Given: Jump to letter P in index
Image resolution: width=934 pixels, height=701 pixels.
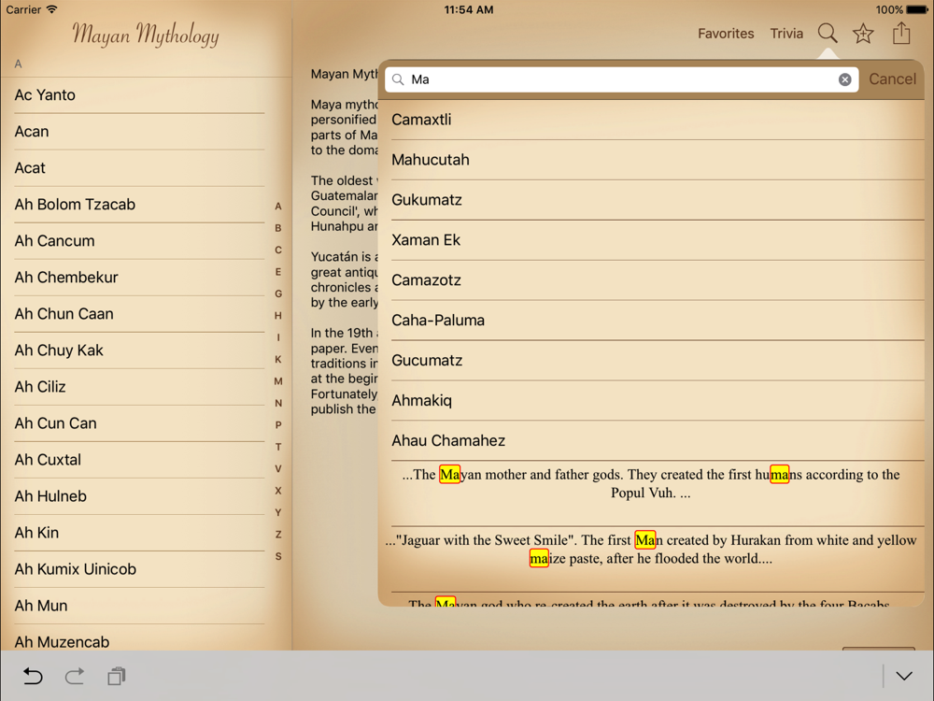Looking at the screenshot, I should [x=278, y=425].
